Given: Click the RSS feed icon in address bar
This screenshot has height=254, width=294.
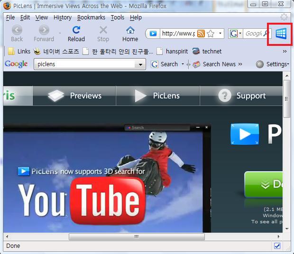Looking at the screenshot, I should tap(201, 34).
